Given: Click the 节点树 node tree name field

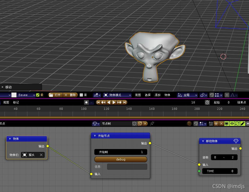Looking at the screenshot, I should point(116,124).
